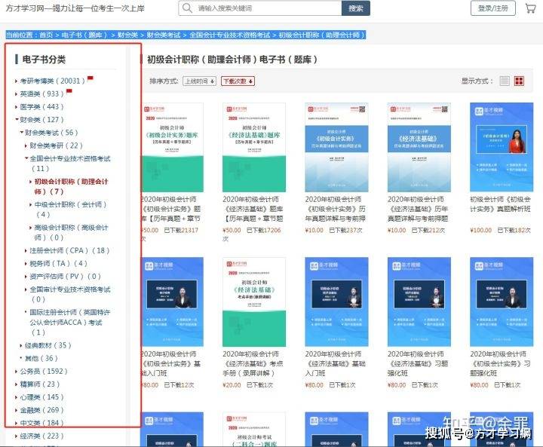This screenshot has width=543, height=447.
Task: Open 其他 (36) category
Action: click(41, 358)
